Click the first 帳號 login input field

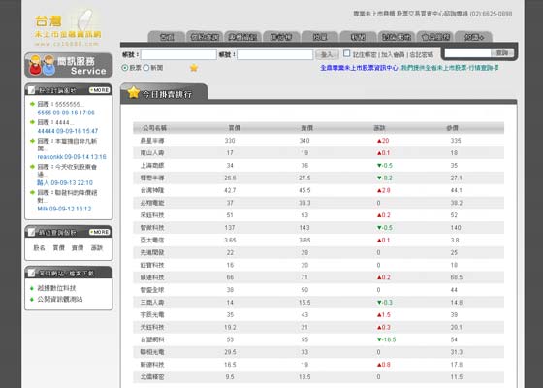[x=178, y=54]
